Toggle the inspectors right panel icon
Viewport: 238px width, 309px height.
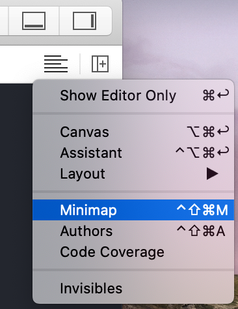[85, 21]
